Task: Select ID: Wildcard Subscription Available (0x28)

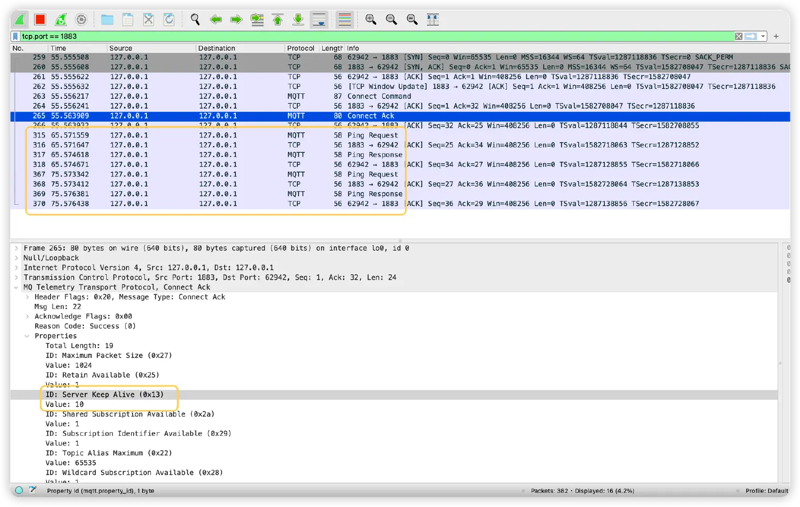Action: tap(134, 472)
